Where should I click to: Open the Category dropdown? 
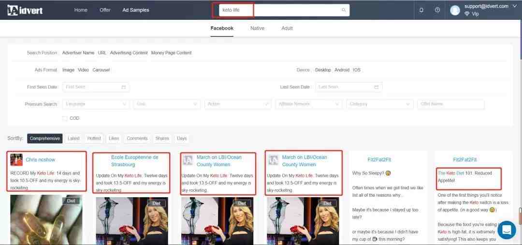pos(380,104)
